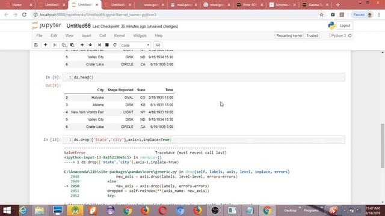Click the Trusted notebook button
The height and width of the screenshot is (216, 385).
point(312,35)
